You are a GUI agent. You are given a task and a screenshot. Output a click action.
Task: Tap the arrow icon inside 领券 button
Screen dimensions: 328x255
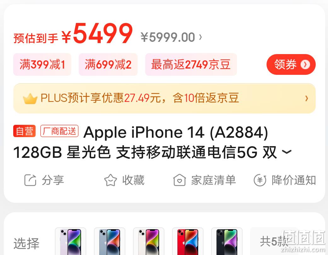305,64
